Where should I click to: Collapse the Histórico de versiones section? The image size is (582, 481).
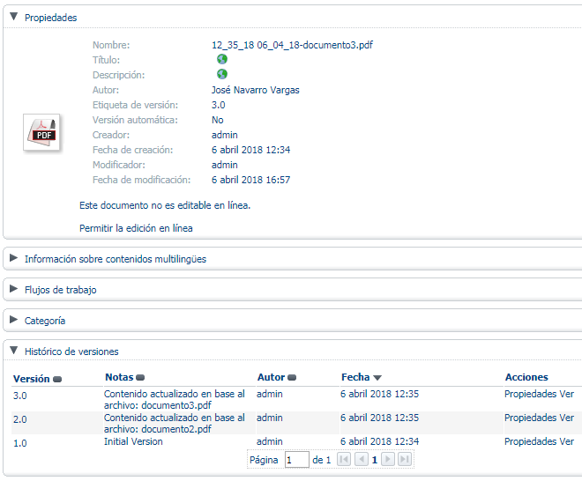click(14, 351)
